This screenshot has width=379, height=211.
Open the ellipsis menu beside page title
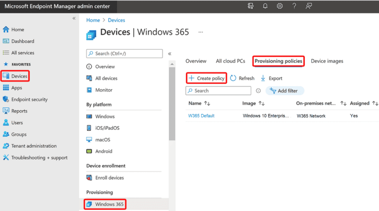(x=201, y=32)
